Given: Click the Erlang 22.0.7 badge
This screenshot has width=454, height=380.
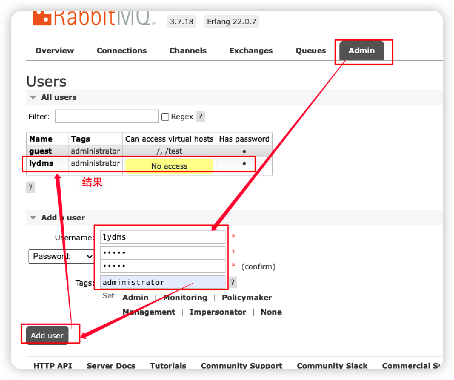Looking at the screenshot, I should (x=232, y=21).
